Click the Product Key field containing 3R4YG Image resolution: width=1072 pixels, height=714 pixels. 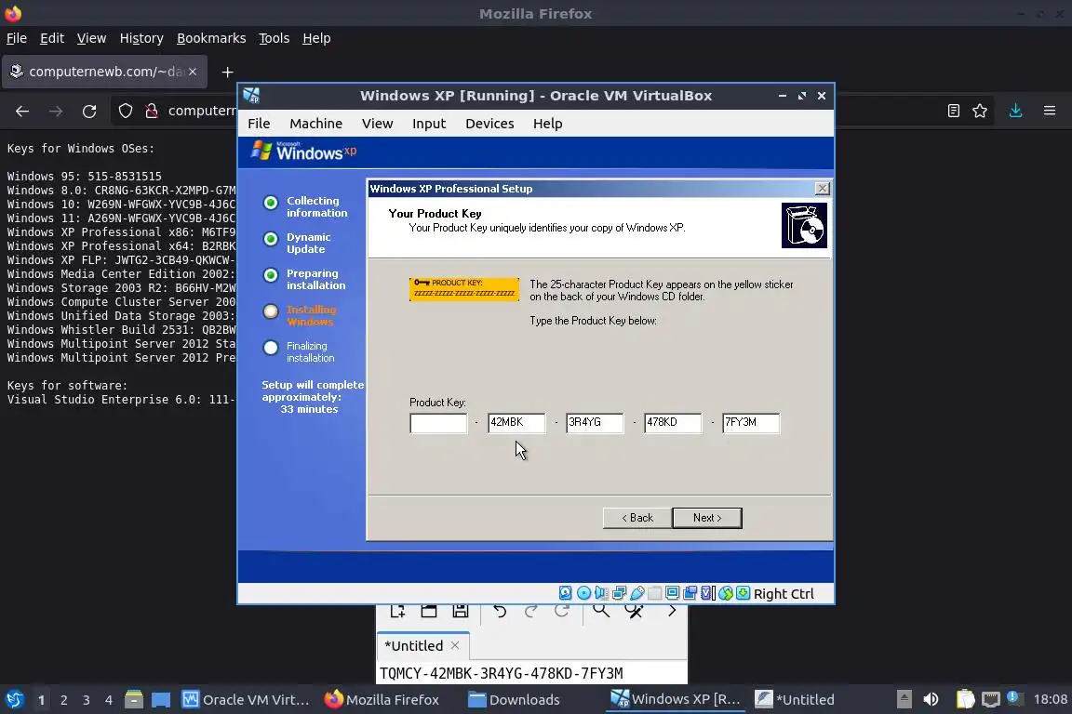pos(594,423)
